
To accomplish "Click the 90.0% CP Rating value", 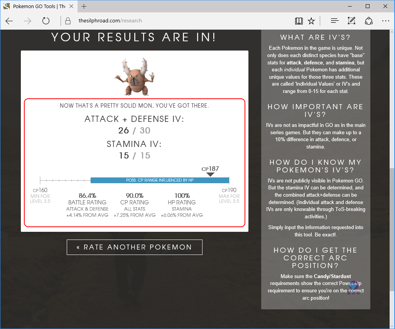I will 135,196.
